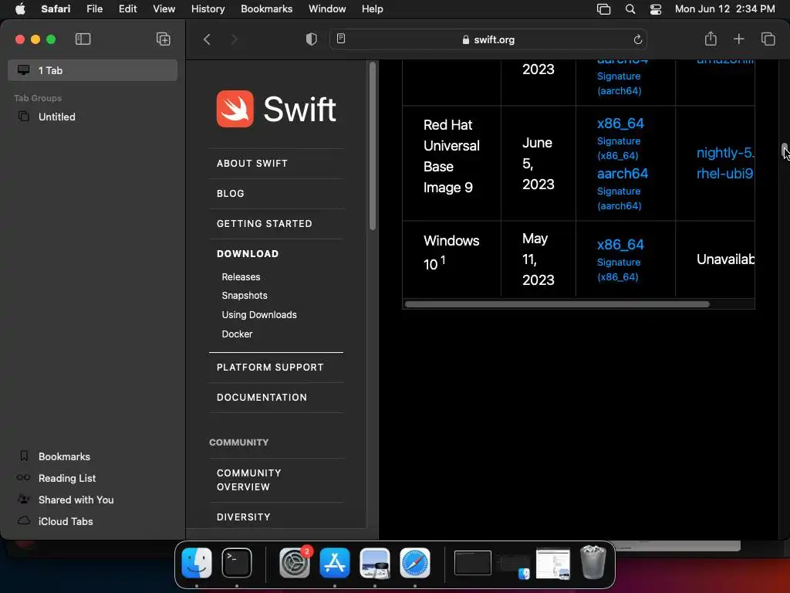Screen dimensions: 790x593
Task: Open App Store from the Dock
Action: (335, 562)
